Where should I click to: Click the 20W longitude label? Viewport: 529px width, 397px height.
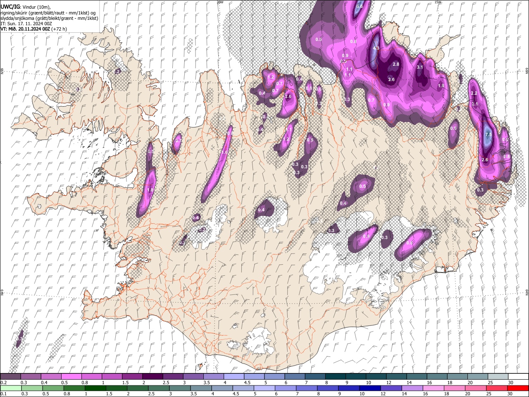tap(220, 2)
